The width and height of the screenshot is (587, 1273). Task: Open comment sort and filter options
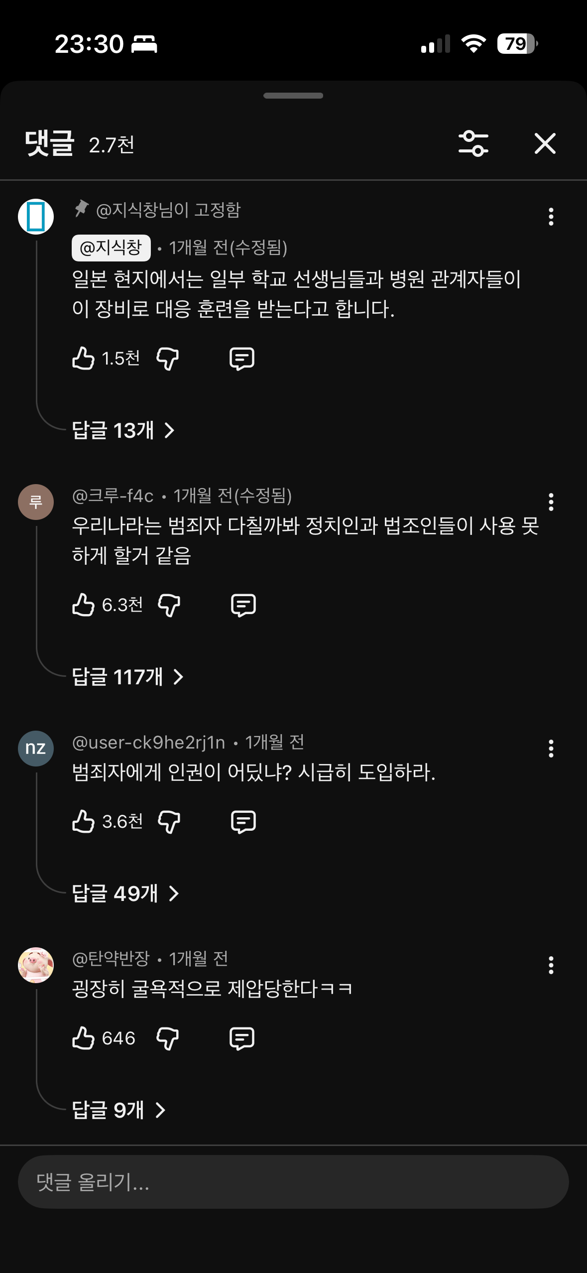pyautogui.click(x=473, y=144)
